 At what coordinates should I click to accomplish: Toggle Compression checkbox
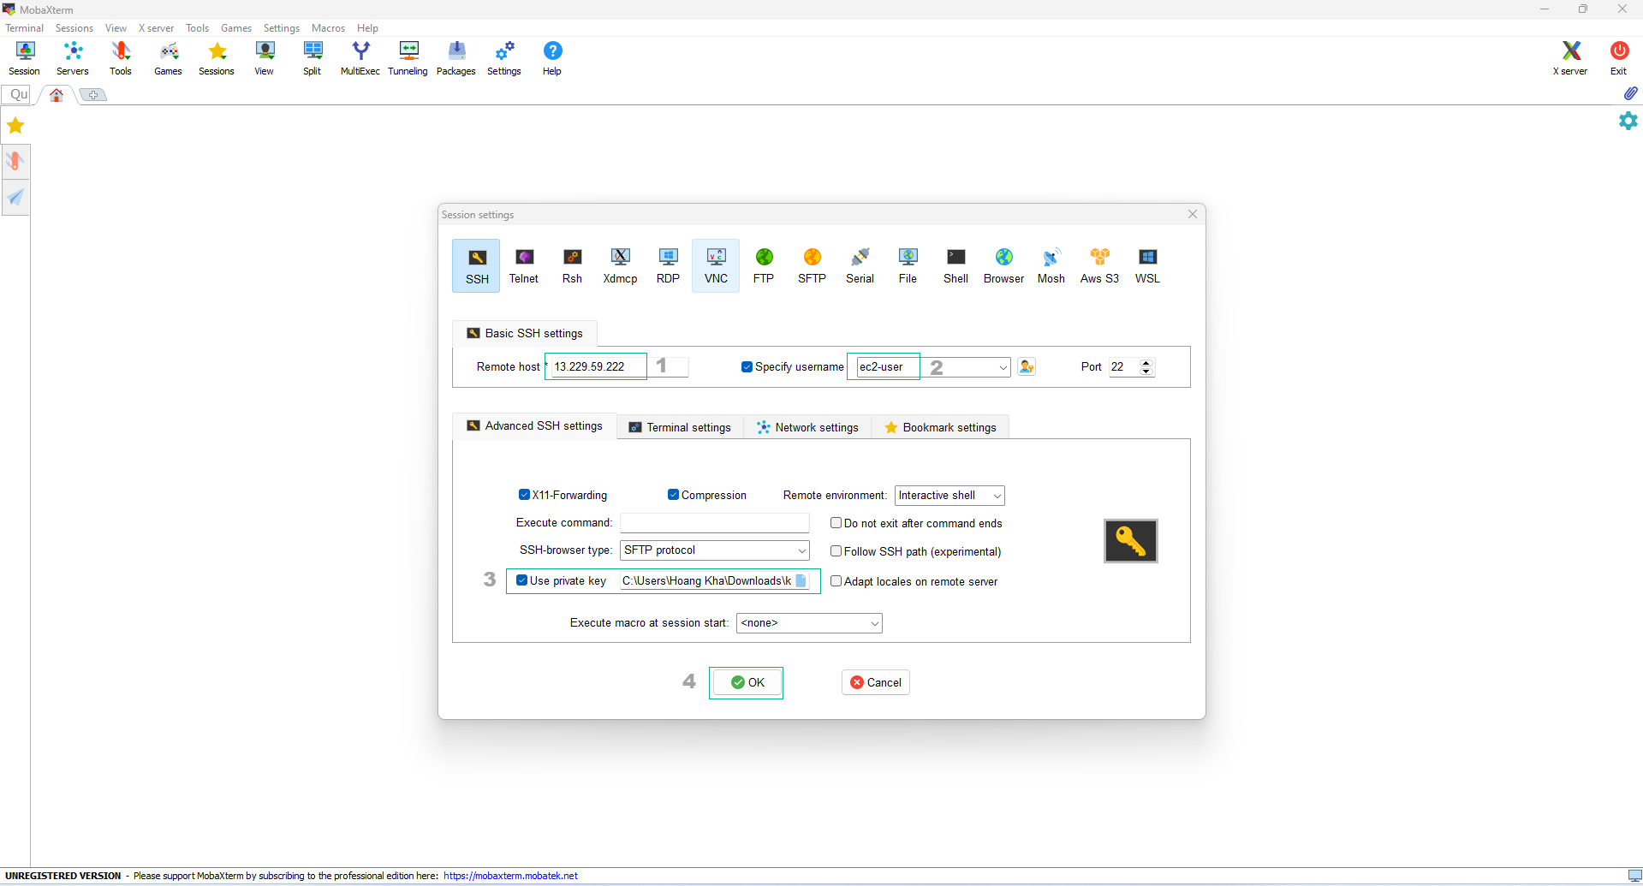673,495
